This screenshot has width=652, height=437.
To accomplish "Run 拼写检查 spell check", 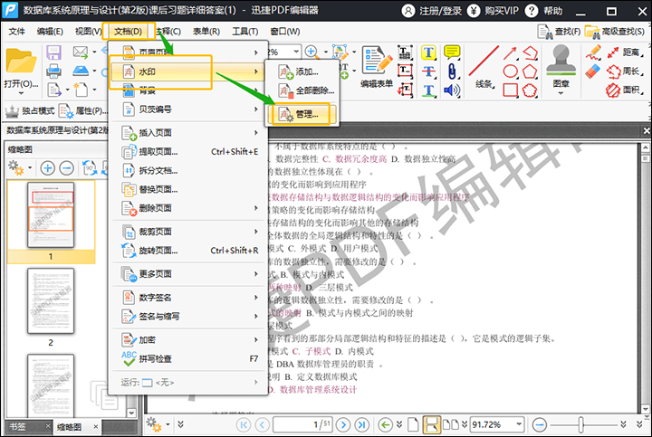I will pos(187,358).
